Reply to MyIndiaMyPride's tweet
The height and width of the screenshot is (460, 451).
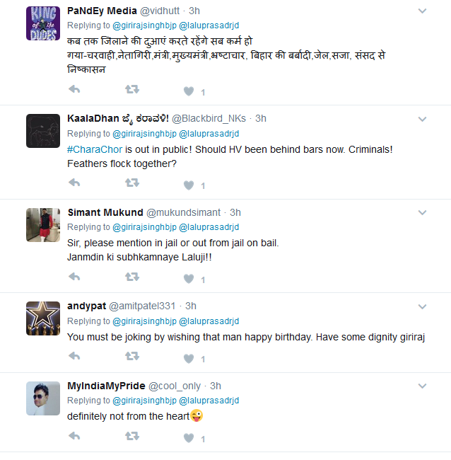click(x=74, y=437)
